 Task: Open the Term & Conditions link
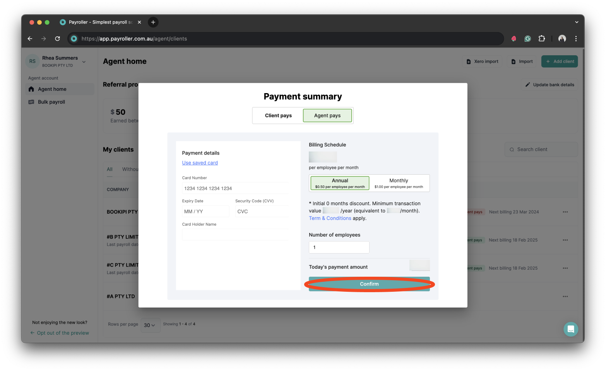[330, 218]
